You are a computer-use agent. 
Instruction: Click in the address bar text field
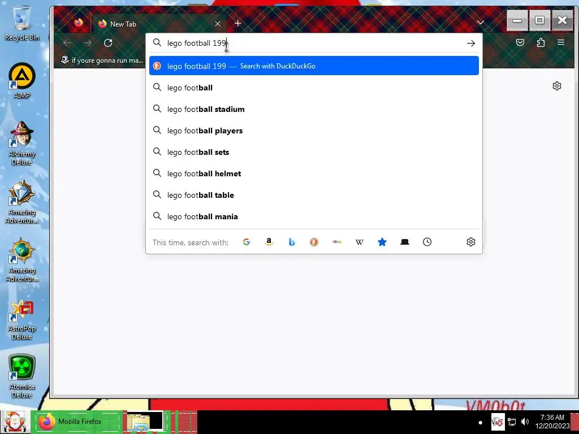coord(314,43)
